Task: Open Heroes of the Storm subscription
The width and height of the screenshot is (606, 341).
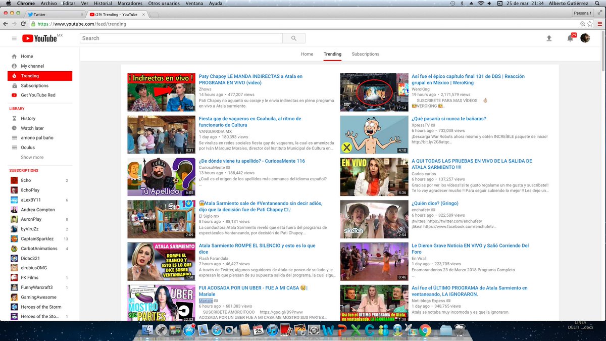Action: [40, 307]
